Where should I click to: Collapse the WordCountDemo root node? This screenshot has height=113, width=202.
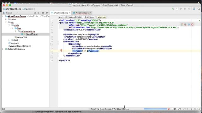point(3,16)
